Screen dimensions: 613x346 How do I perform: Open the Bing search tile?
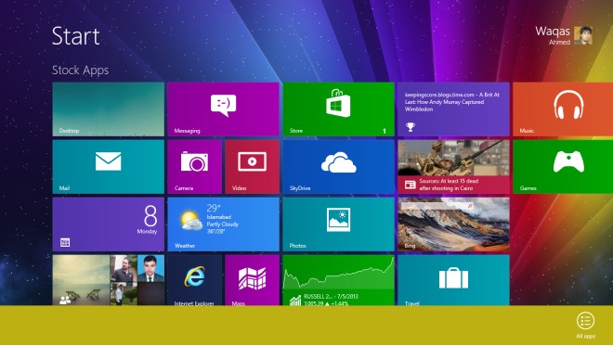point(453,224)
